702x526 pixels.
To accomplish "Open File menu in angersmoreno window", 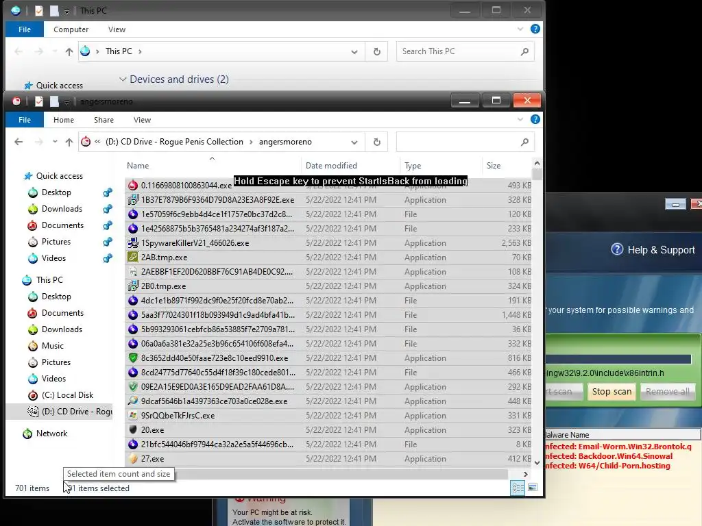I will [x=25, y=120].
